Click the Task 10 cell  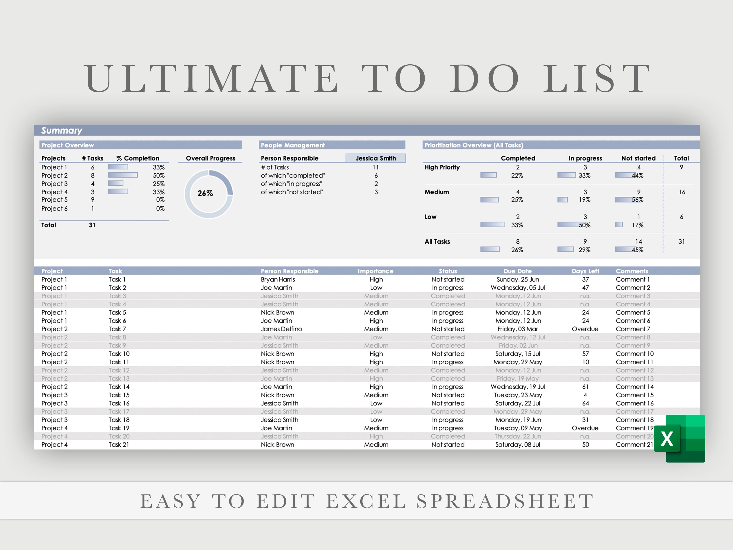(119, 354)
